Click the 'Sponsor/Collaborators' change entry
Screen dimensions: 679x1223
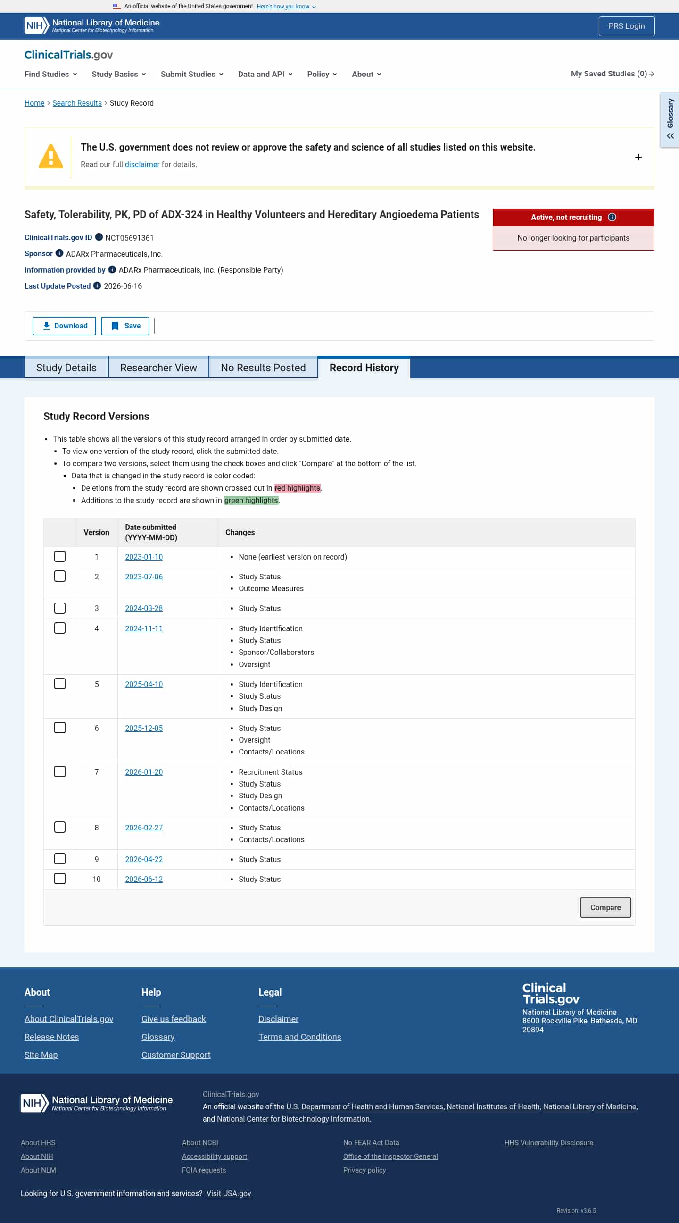(x=276, y=653)
